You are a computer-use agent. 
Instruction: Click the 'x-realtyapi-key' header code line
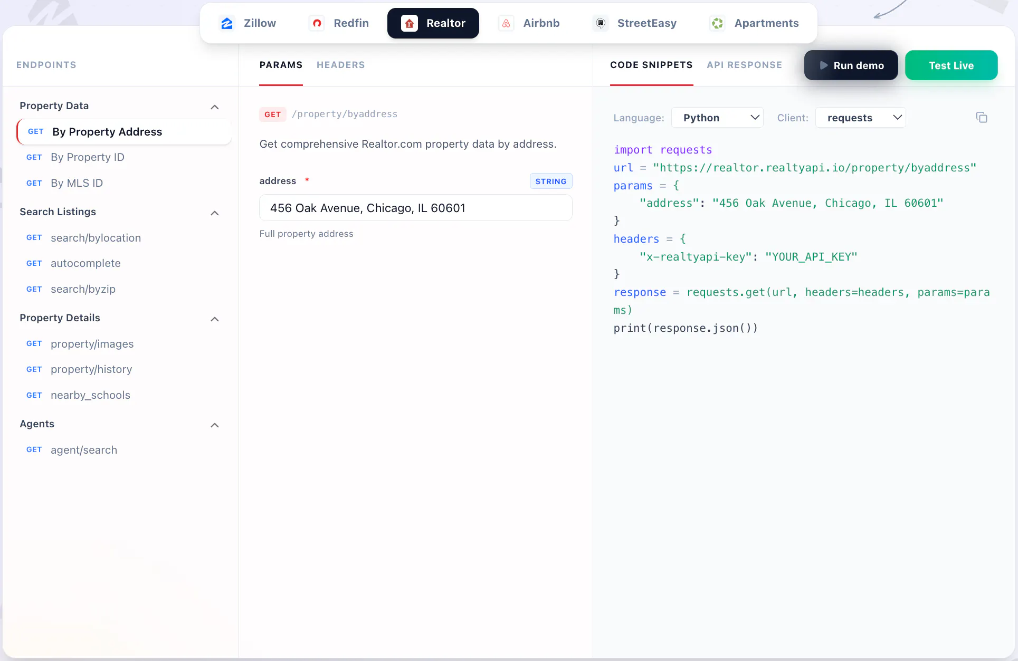click(748, 257)
